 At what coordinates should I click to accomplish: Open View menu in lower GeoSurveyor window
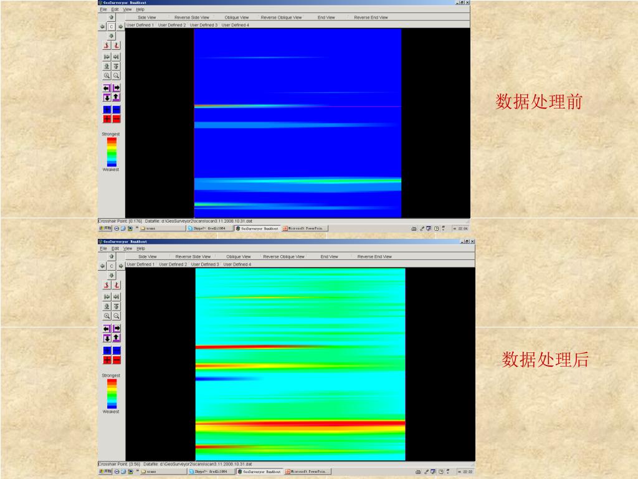[x=128, y=248]
